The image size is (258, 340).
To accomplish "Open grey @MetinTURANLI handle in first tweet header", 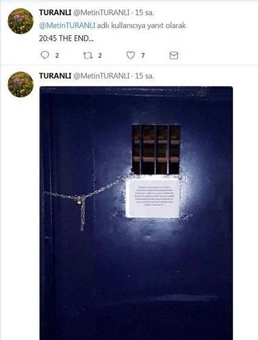I will tap(101, 13).
